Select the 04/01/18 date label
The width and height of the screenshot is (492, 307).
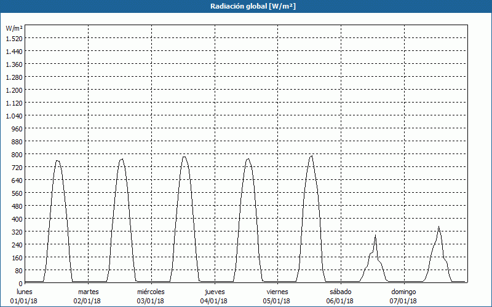pyautogui.click(x=215, y=301)
